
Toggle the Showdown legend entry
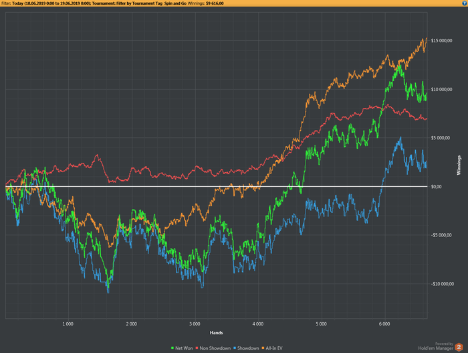coord(246,348)
